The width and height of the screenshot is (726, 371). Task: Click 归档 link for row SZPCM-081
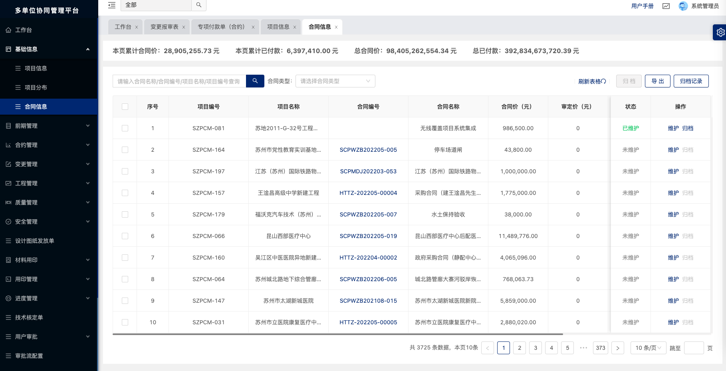(688, 128)
